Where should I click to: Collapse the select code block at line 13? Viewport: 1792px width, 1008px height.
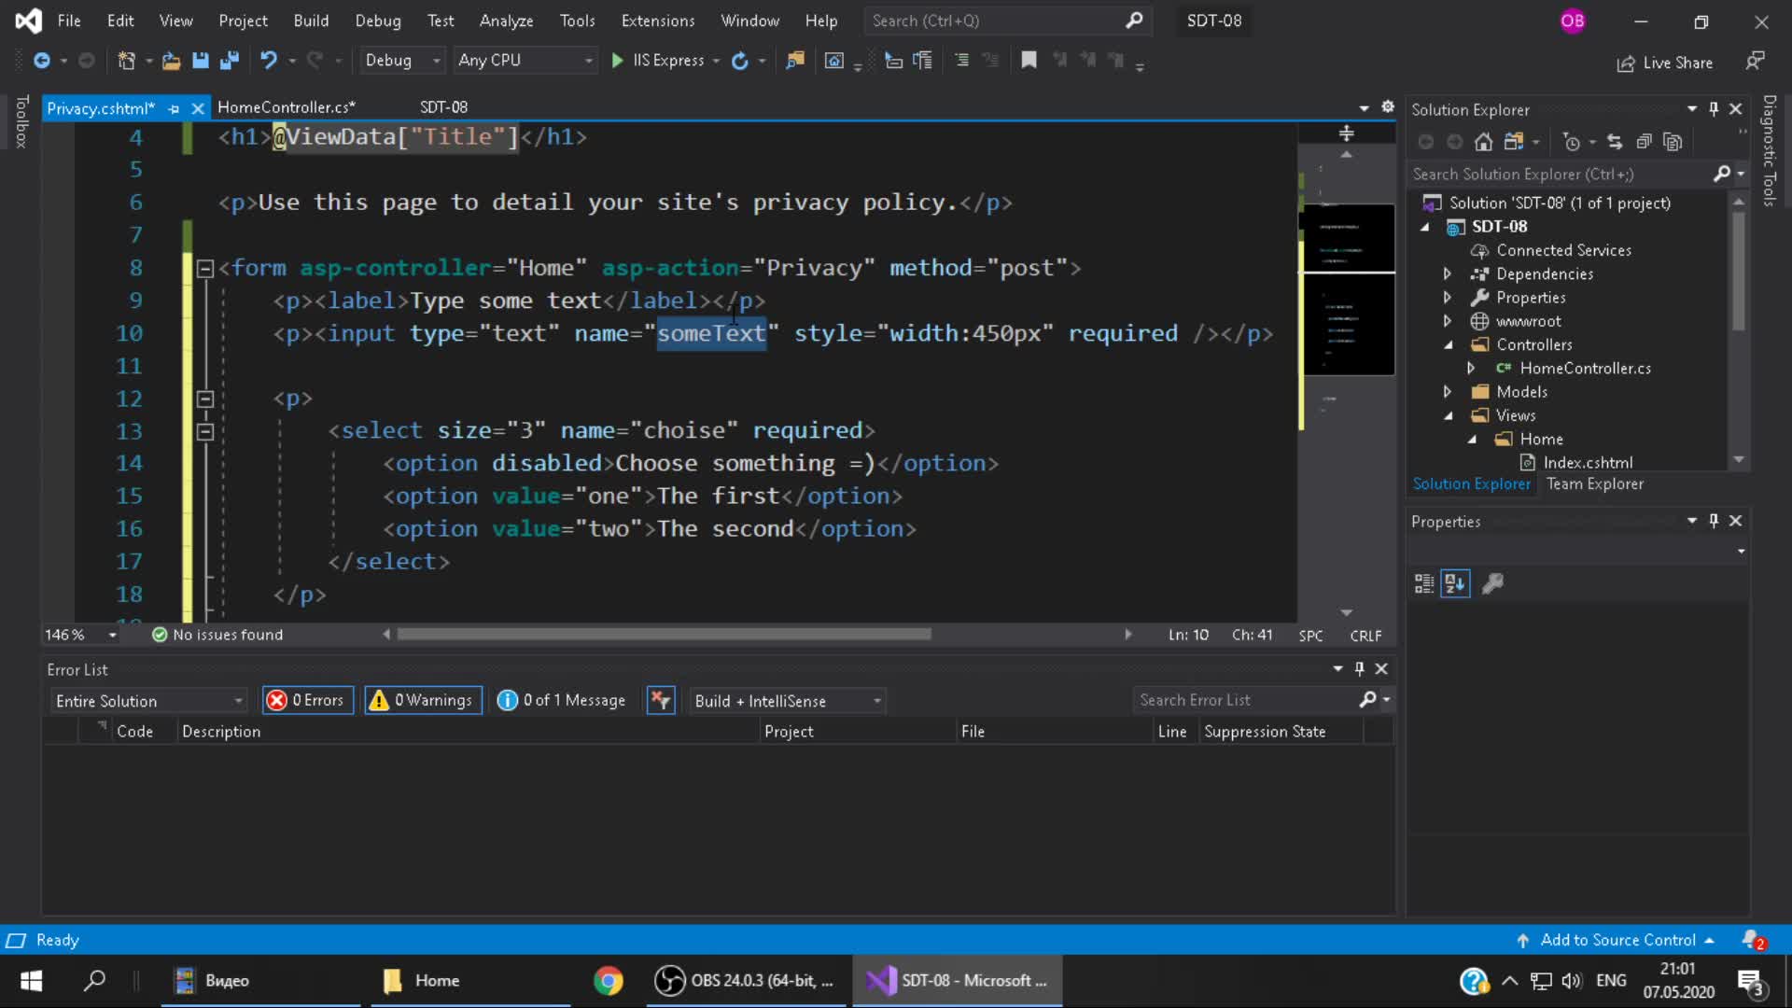(x=205, y=432)
